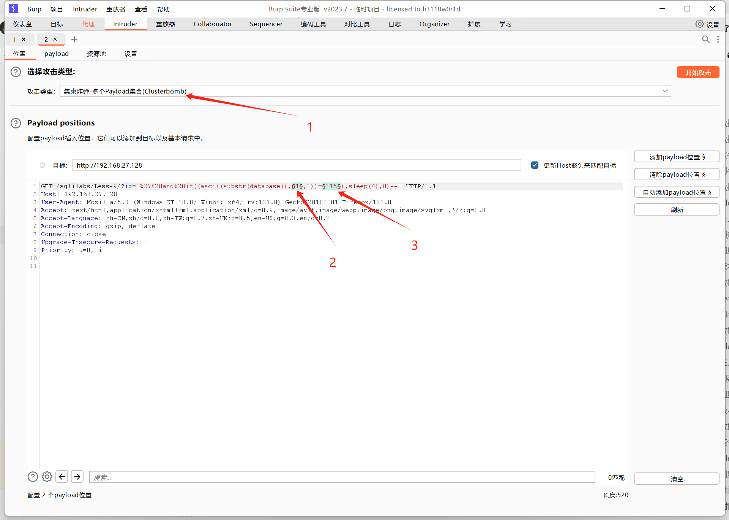Click the forward arrow beside the search box

77,477
